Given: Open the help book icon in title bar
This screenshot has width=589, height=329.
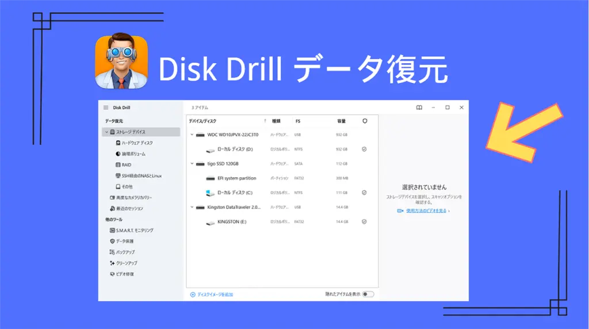Looking at the screenshot, I should (419, 108).
